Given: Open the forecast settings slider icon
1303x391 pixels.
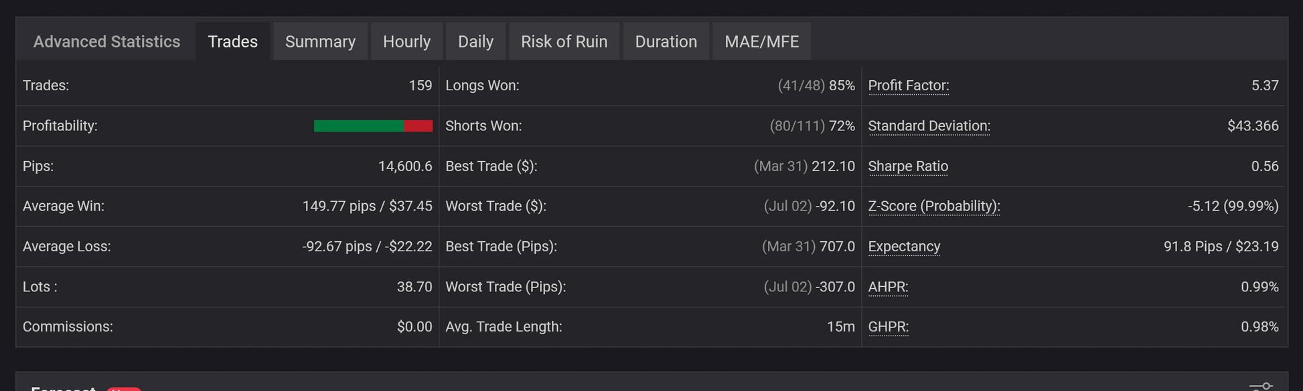Looking at the screenshot, I should pyautogui.click(x=1261, y=386).
